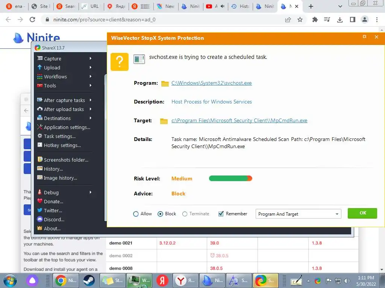The height and width of the screenshot is (288, 385).
Task: Show hidden tray icons arrow
Action: [308, 281]
